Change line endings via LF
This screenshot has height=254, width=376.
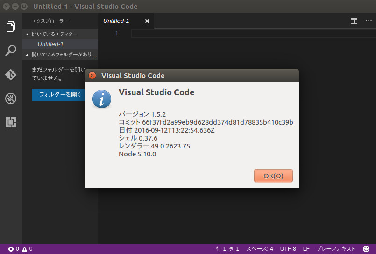[306, 249]
